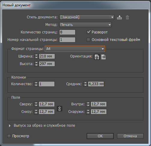Click the Отмена button
151x146 pixels.
point(130,136)
